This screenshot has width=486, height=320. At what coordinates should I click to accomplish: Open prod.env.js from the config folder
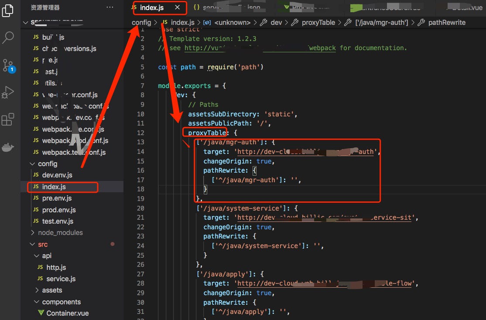click(x=58, y=210)
